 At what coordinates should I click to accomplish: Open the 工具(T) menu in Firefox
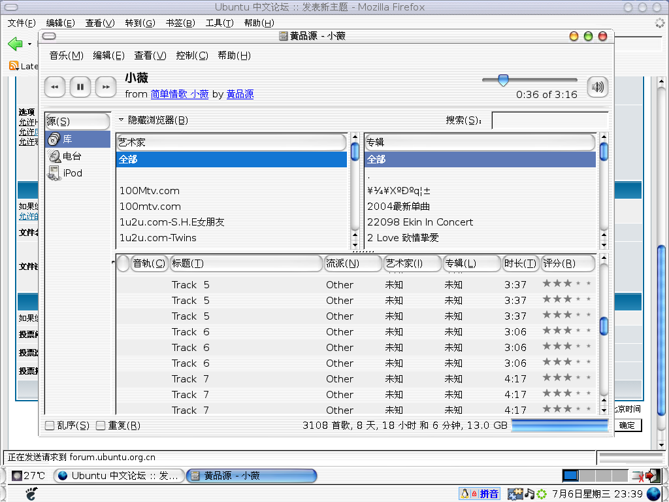coord(220,23)
